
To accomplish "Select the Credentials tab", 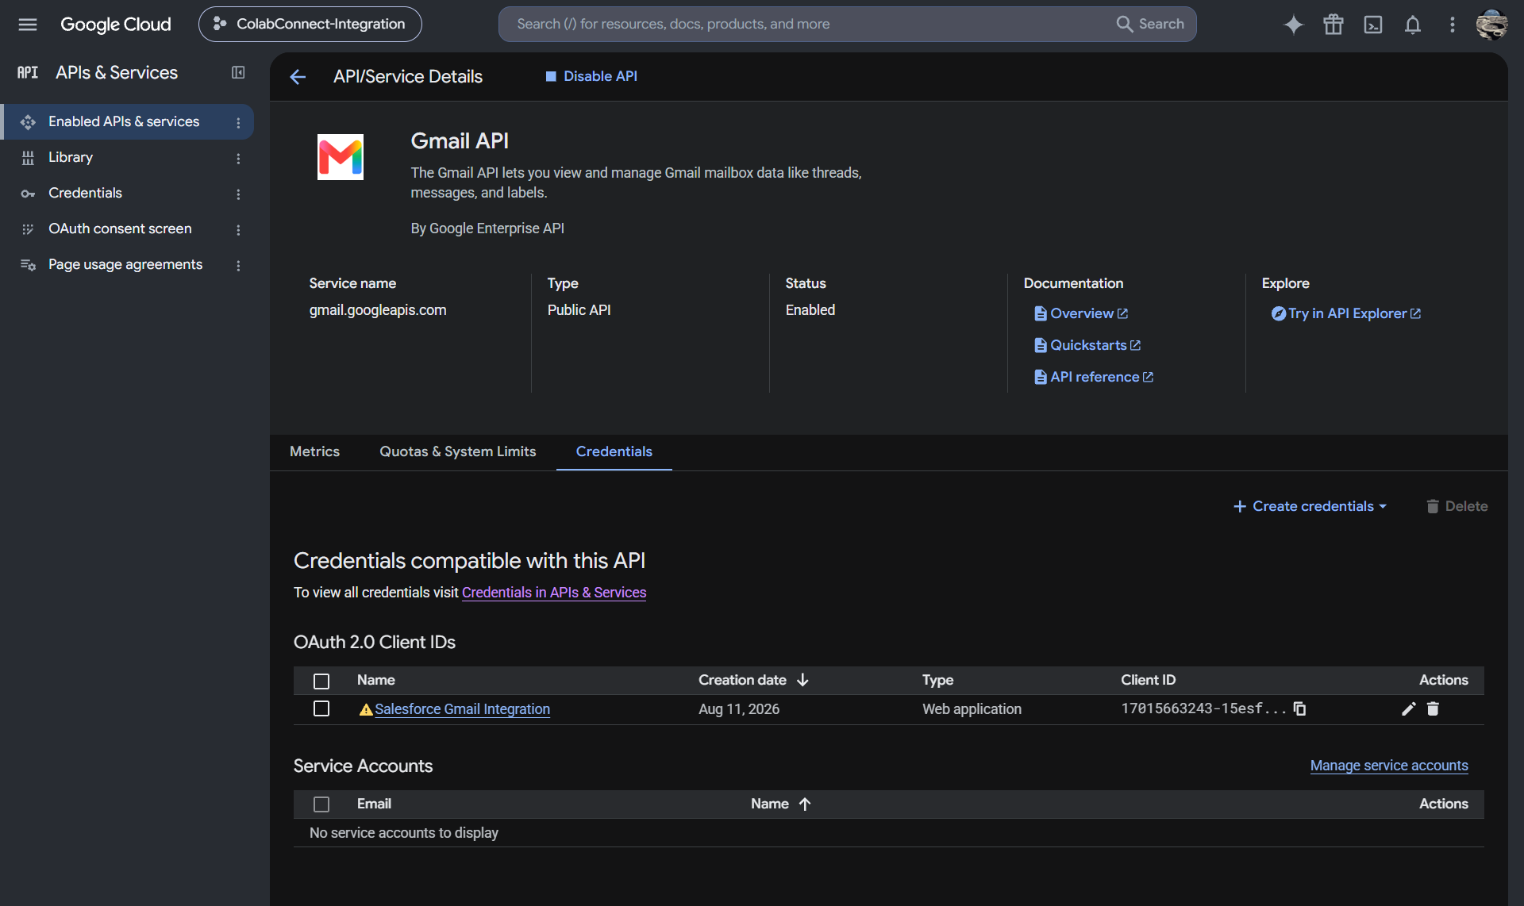I will point(614,451).
